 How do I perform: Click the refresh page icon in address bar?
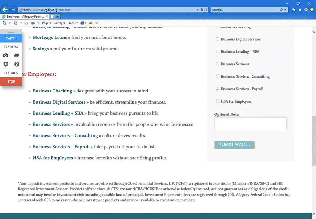click(206, 10)
